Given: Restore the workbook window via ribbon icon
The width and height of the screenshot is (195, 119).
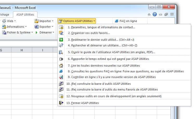Looking at the screenshot, I should click(x=166, y=15).
